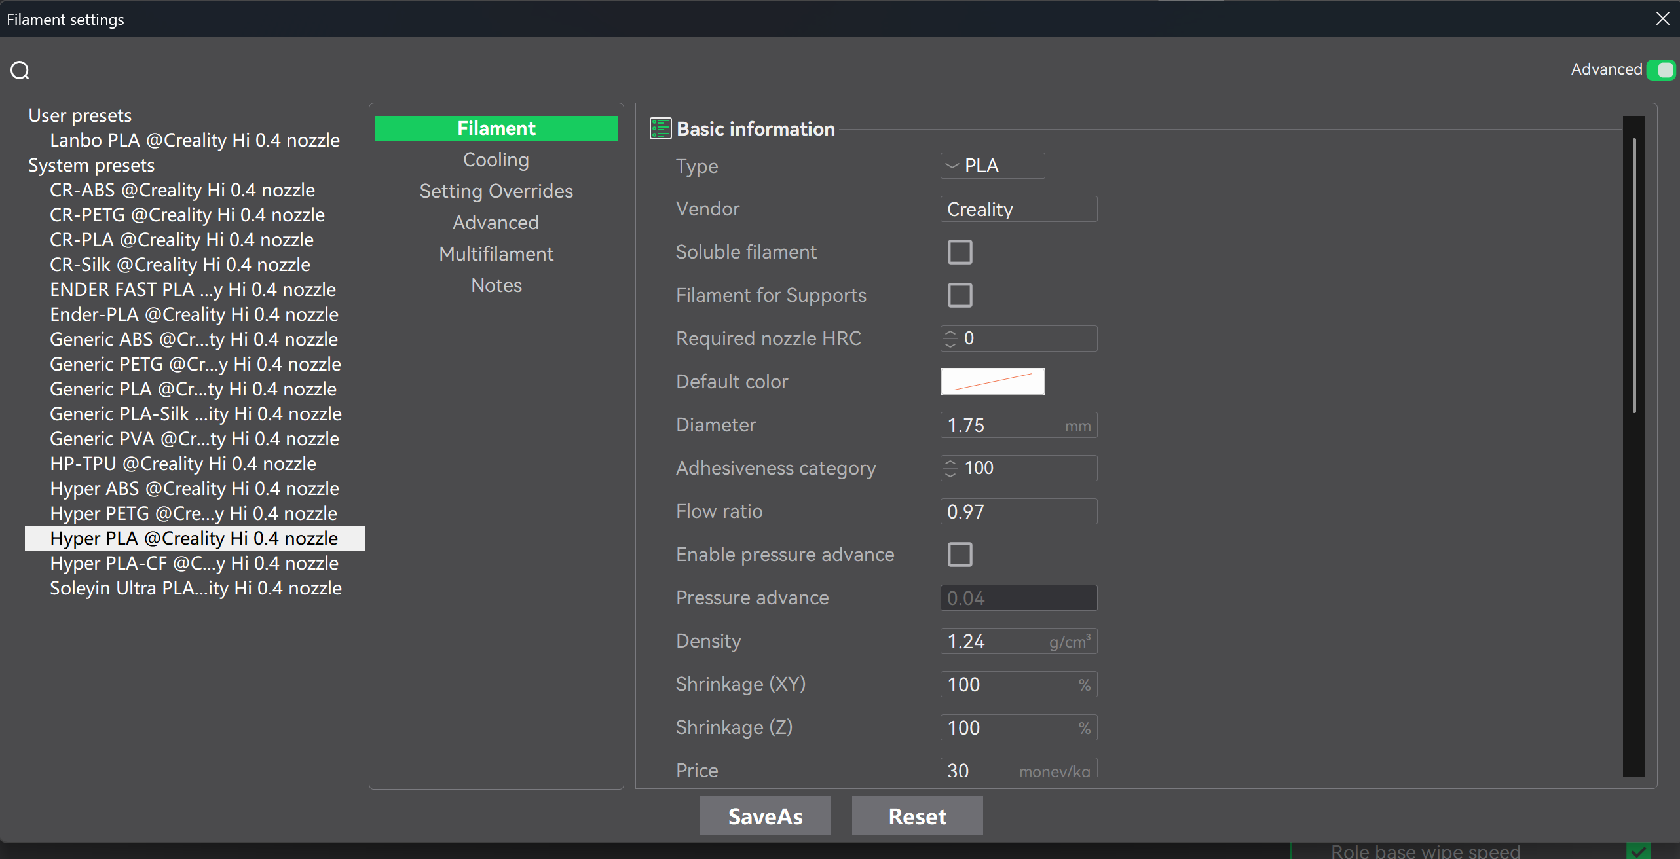
Task: Select Hyper PETG preset
Action: [195, 513]
